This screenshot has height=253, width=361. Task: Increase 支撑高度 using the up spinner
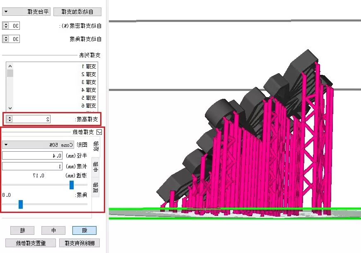(x=10, y=117)
